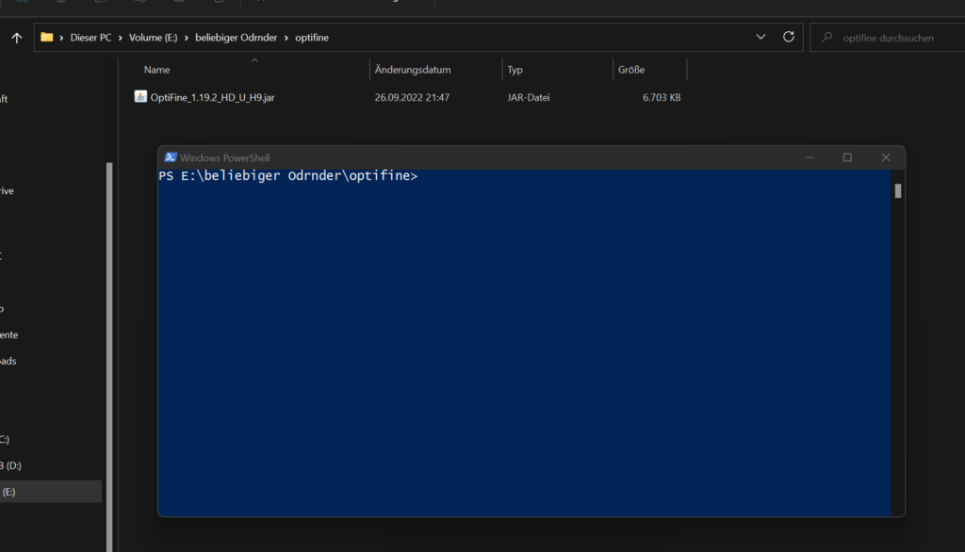Click the magnifier icon in search box
This screenshot has height=552, width=965.
[x=827, y=38]
